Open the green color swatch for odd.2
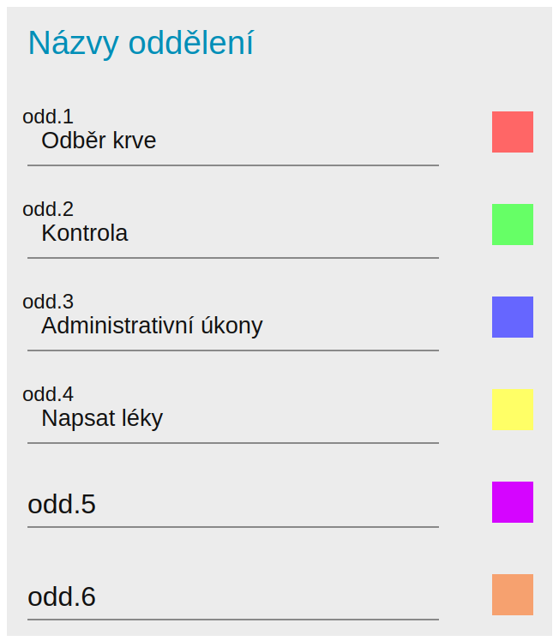 coord(512,225)
